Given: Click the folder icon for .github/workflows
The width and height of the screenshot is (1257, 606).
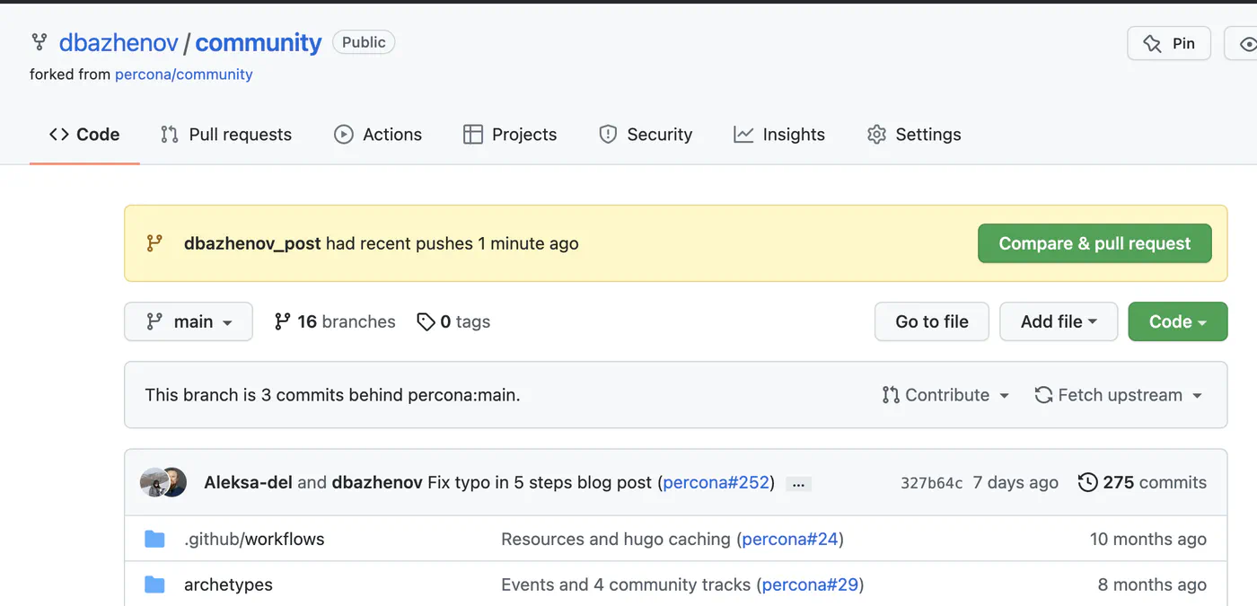Looking at the screenshot, I should (155, 539).
